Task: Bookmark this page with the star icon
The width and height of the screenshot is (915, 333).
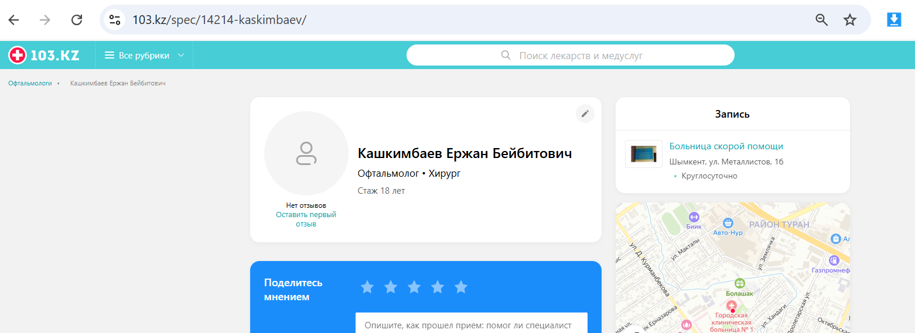Action: pyautogui.click(x=850, y=20)
